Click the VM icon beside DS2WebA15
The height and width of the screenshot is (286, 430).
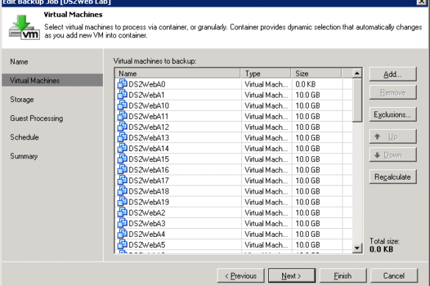122,158
